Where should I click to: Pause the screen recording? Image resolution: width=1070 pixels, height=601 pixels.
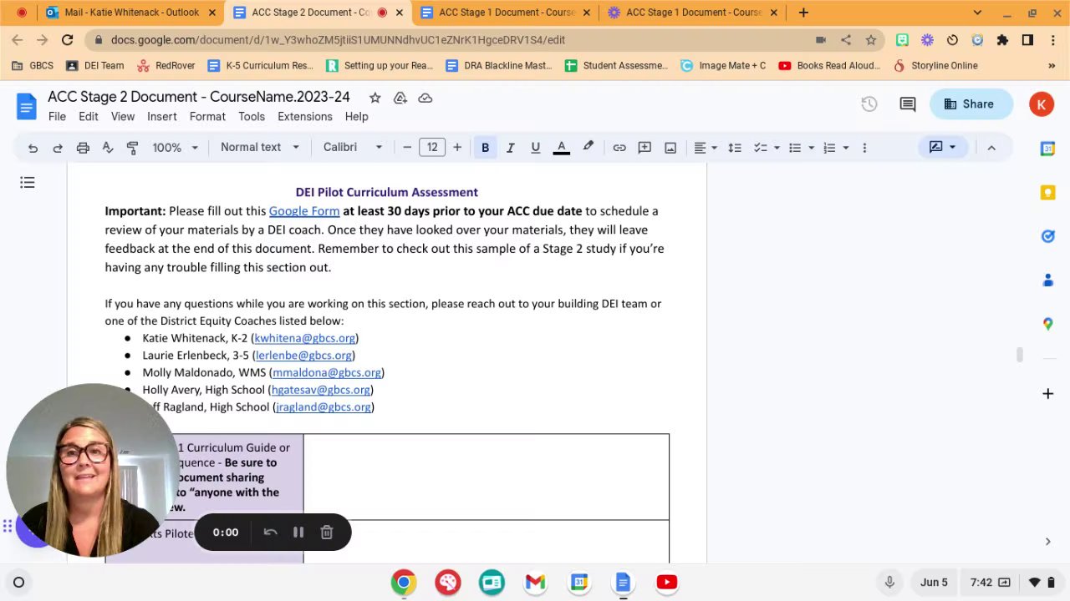[298, 533]
